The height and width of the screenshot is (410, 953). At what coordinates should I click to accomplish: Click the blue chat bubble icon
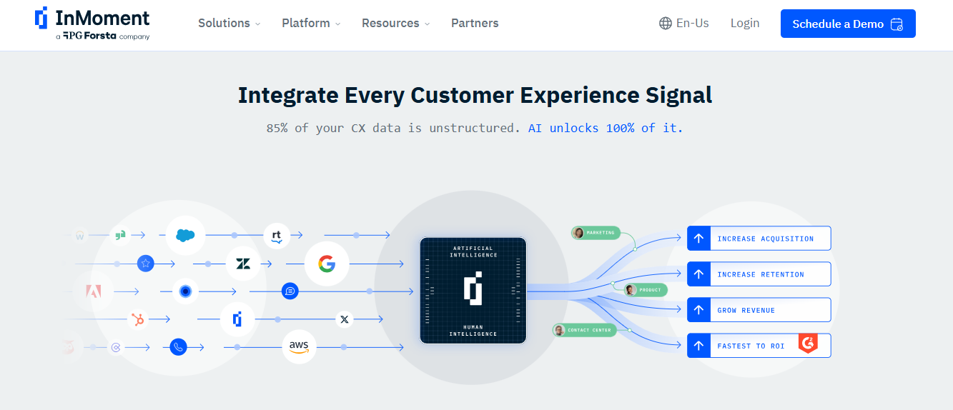coord(290,291)
